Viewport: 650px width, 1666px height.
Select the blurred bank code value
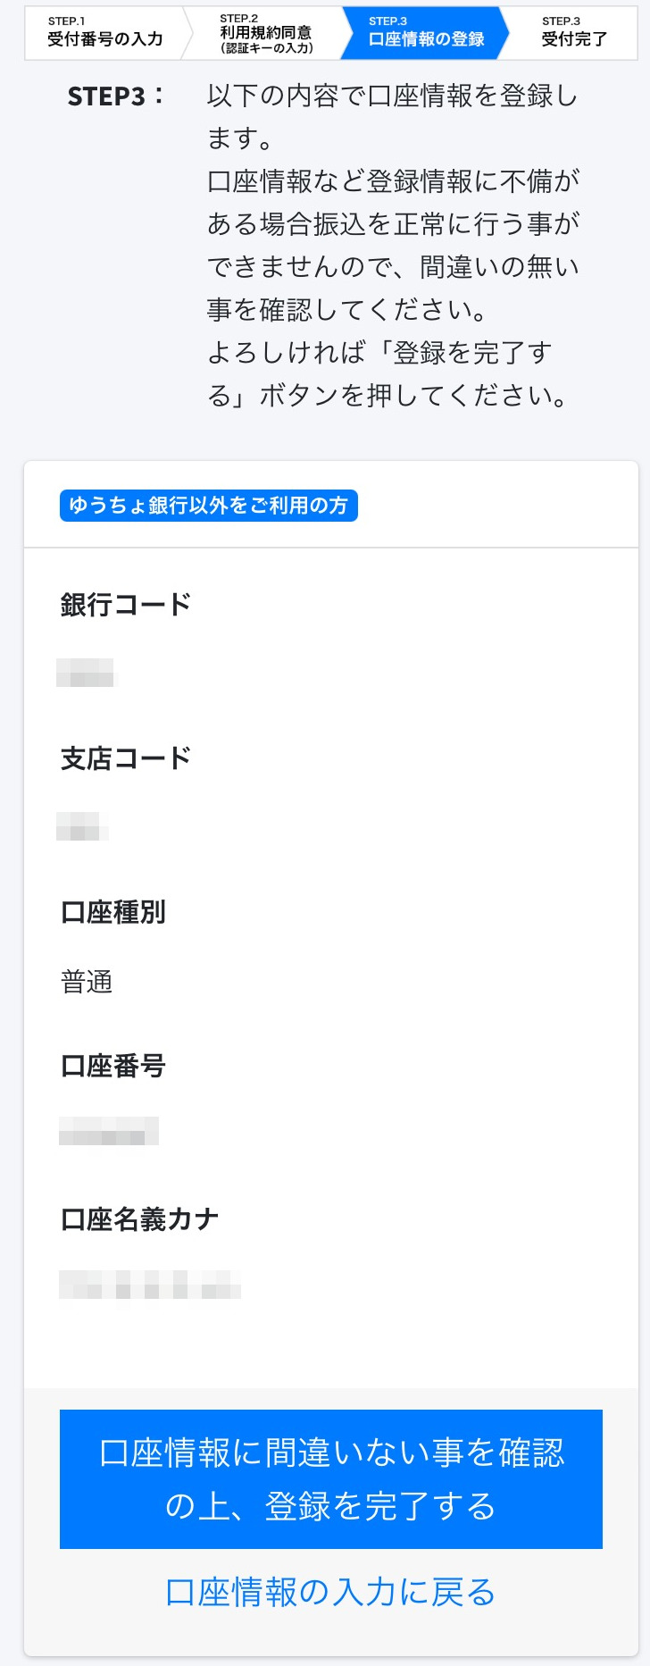(86, 673)
